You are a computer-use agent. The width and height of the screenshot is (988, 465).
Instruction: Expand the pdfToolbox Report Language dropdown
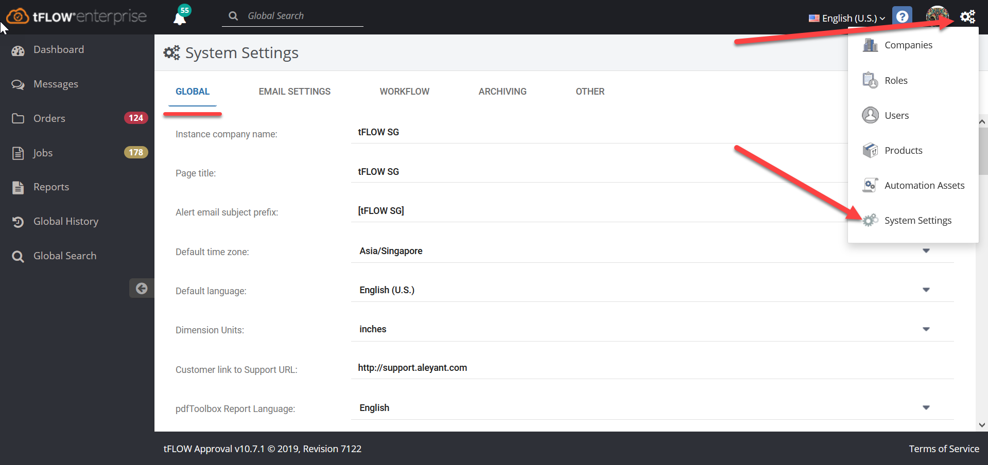[x=926, y=408]
